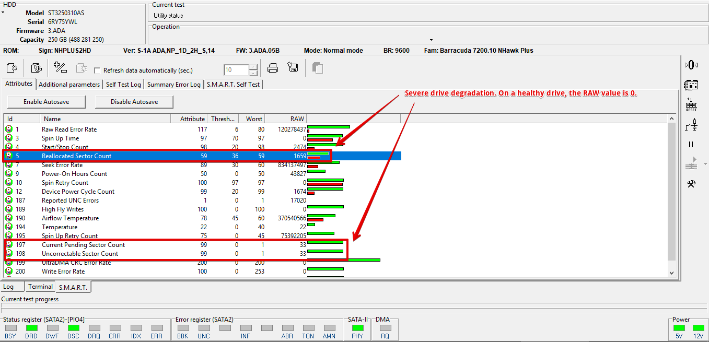Click the plus/minus icon in the toolbar
Screen dimensions: 709x342
tap(61, 68)
